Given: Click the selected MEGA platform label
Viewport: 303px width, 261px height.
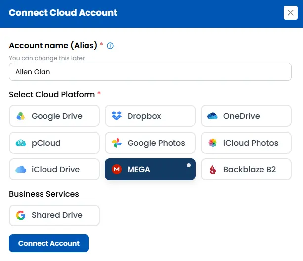Looking at the screenshot, I should click(138, 169).
